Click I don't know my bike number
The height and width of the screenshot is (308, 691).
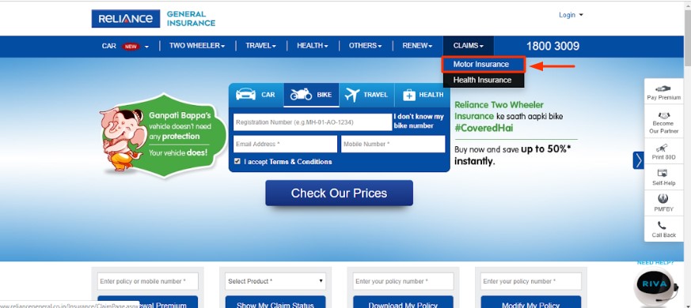tap(419, 122)
